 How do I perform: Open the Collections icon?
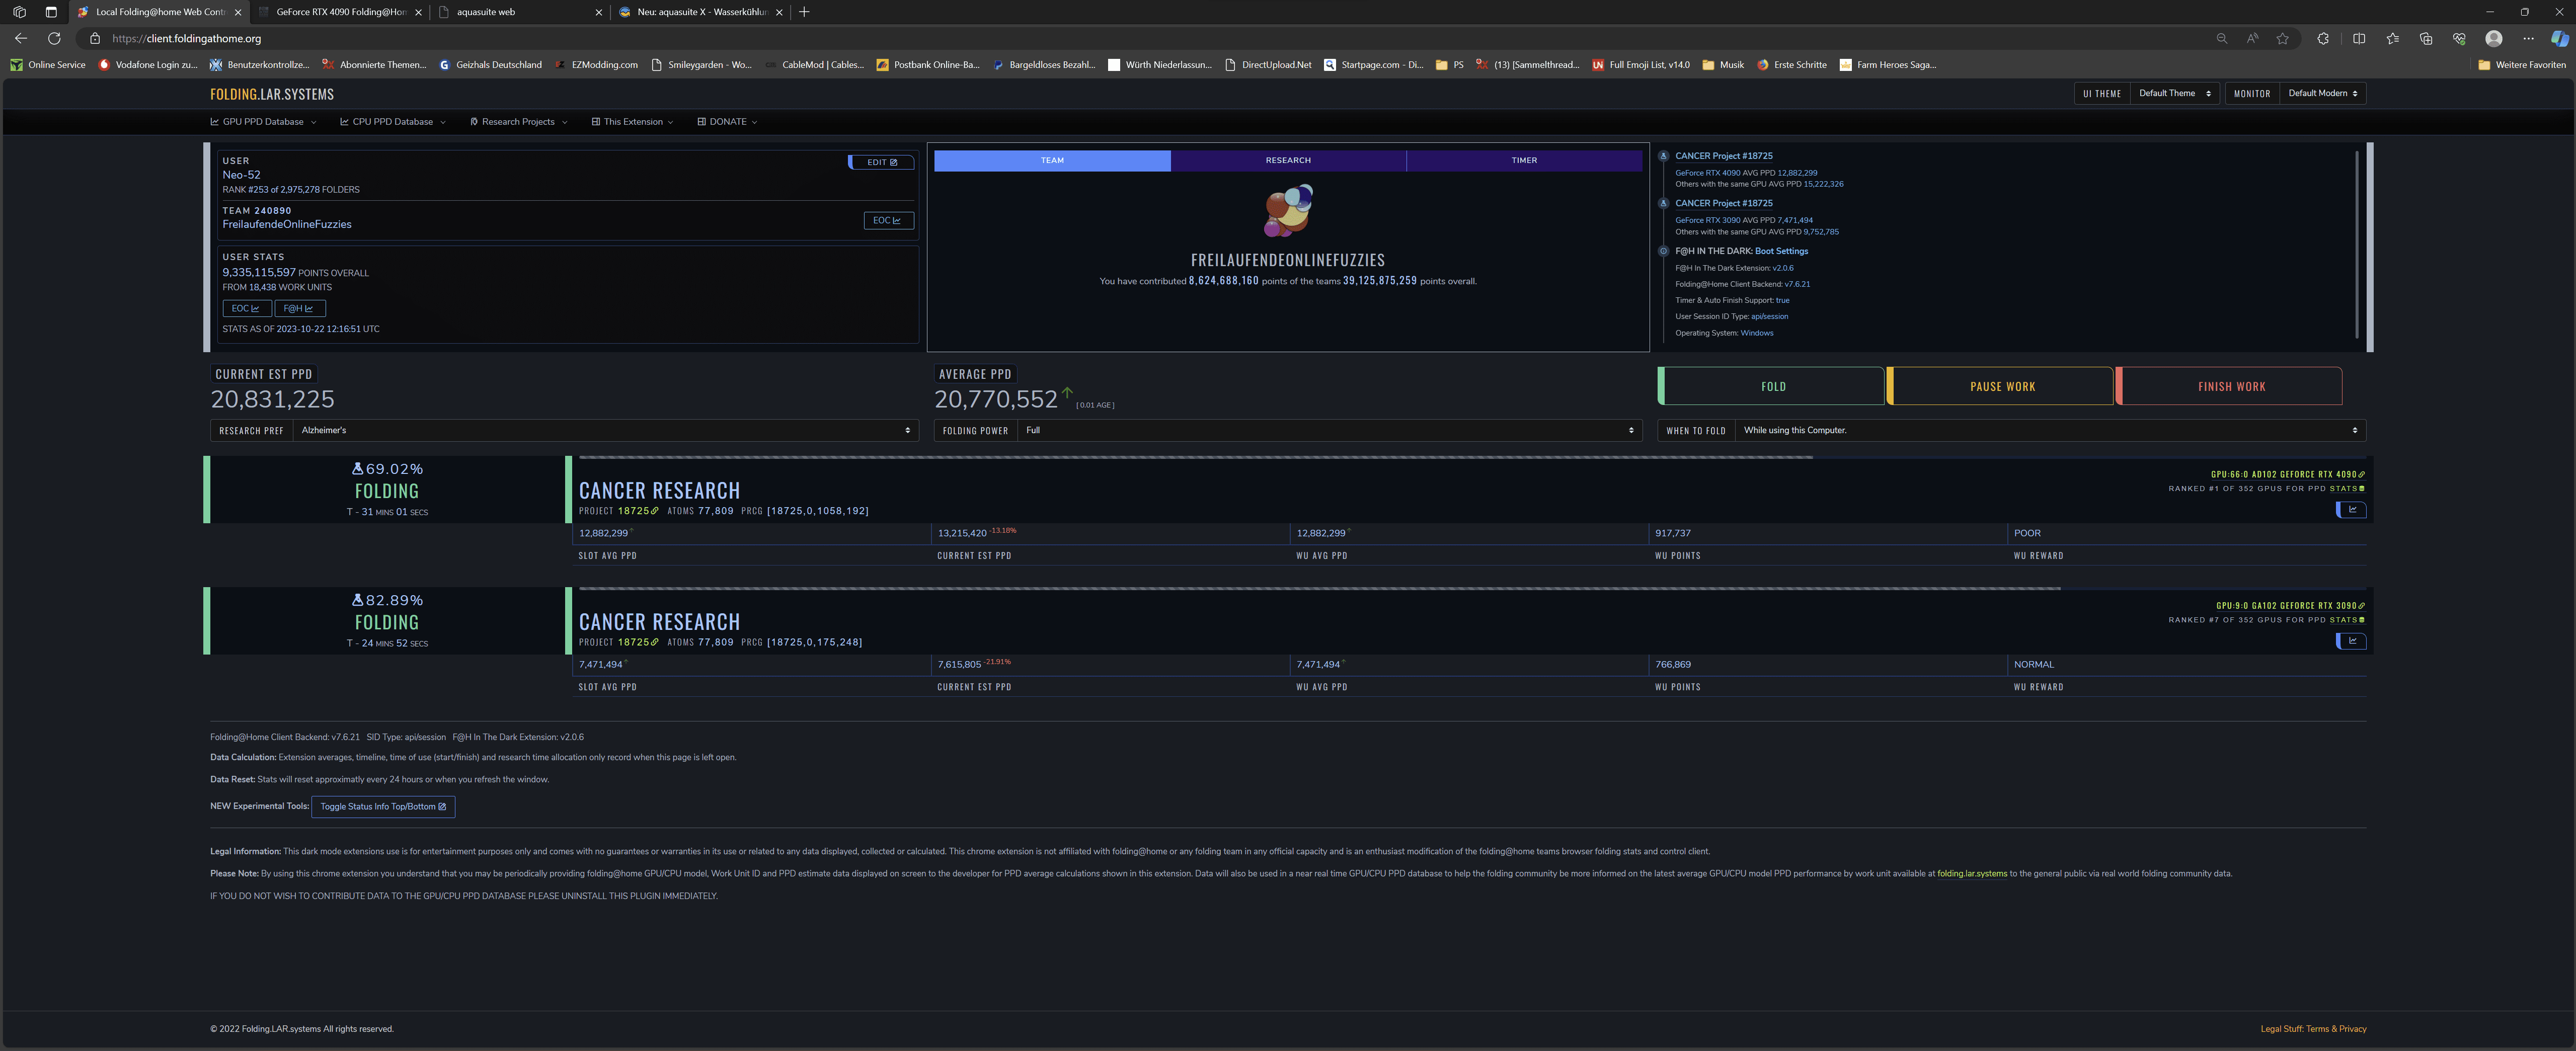(x=2426, y=38)
